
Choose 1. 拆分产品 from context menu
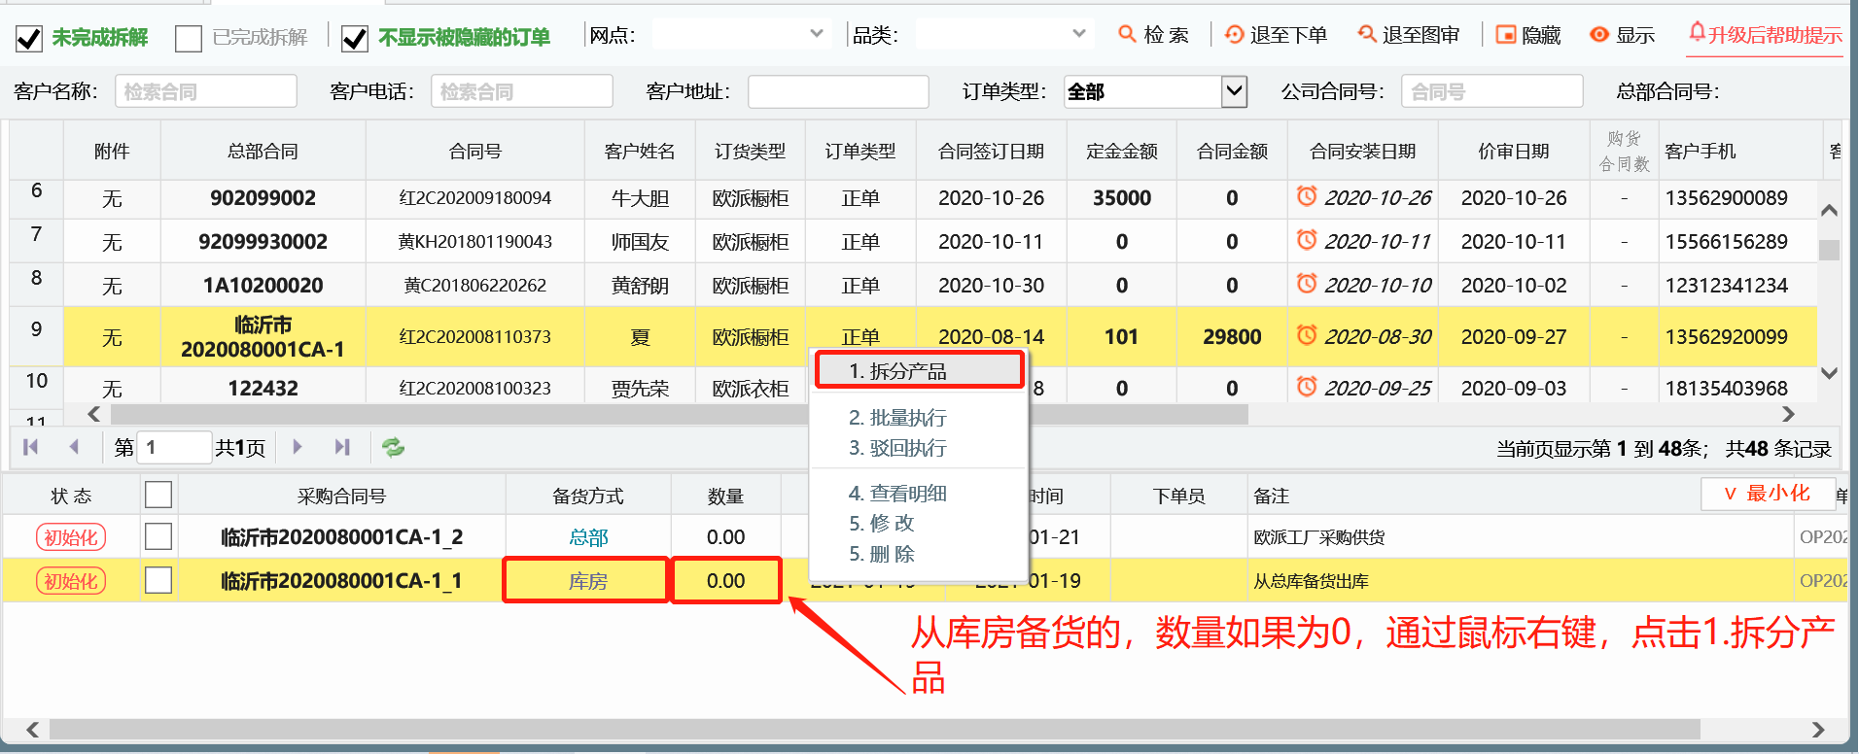(x=919, y=370)
